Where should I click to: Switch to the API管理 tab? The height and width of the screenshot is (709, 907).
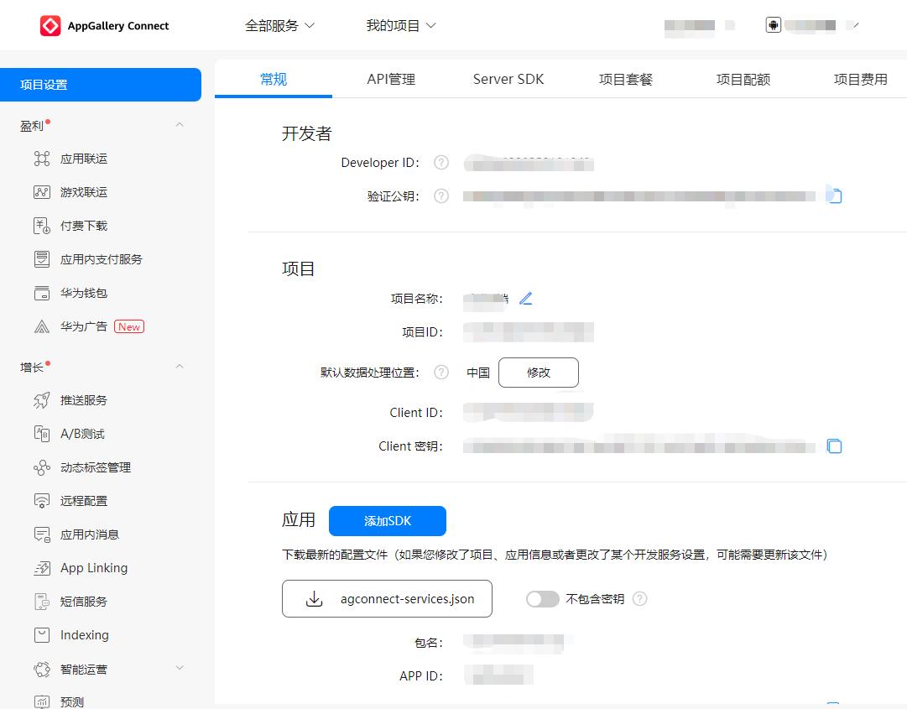tap(391, 78)
